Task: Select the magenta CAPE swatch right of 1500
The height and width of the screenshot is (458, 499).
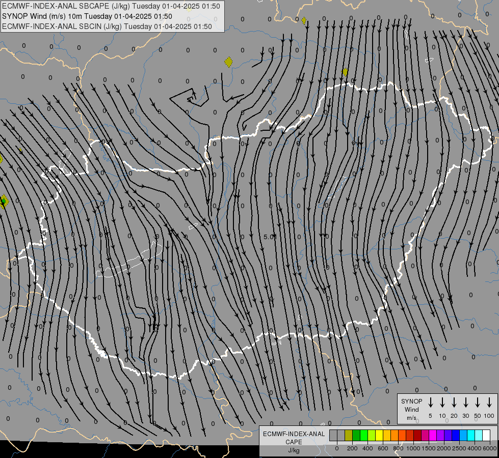Action: 433,435
